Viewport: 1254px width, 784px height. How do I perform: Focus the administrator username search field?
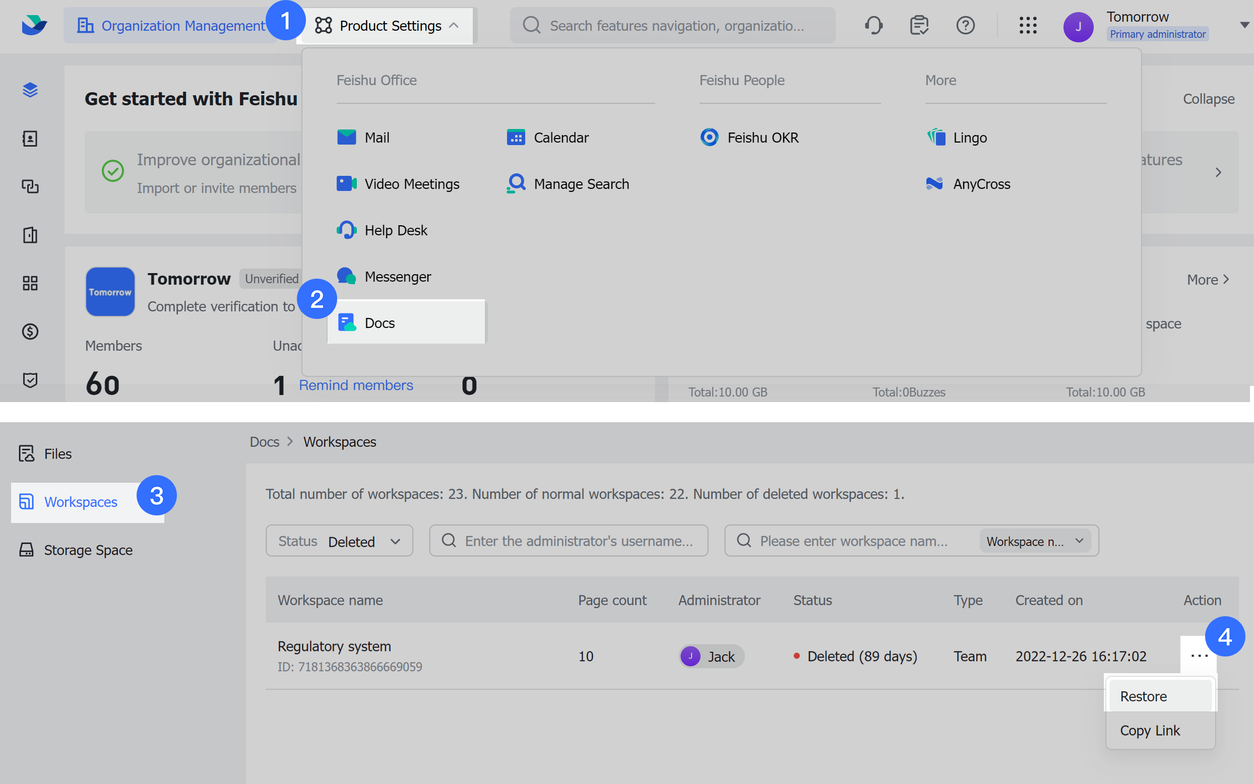click(569, 541)
